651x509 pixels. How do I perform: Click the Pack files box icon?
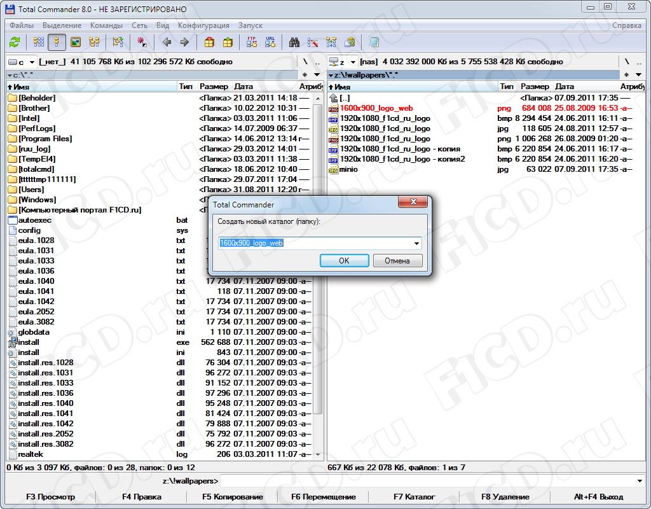[209, 42]
